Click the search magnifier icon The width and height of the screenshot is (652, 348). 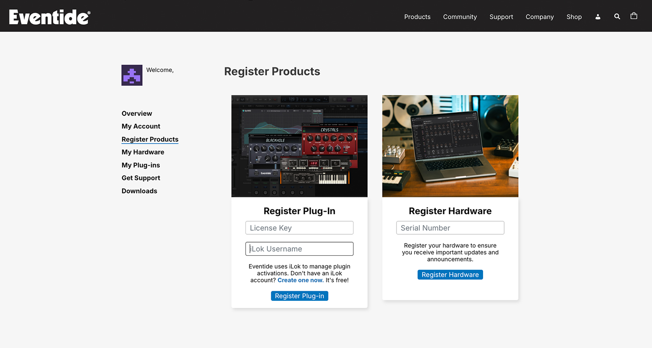coord(617,17)
